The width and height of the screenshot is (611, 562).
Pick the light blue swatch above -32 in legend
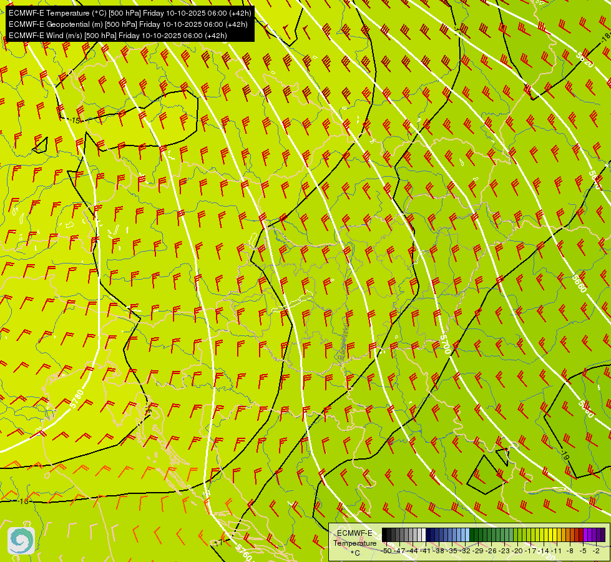pos(467,535)
